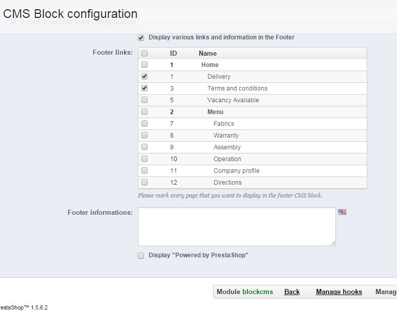Open the Manage hooks link
The image size is (397, 311).
[x=339, y=292]
